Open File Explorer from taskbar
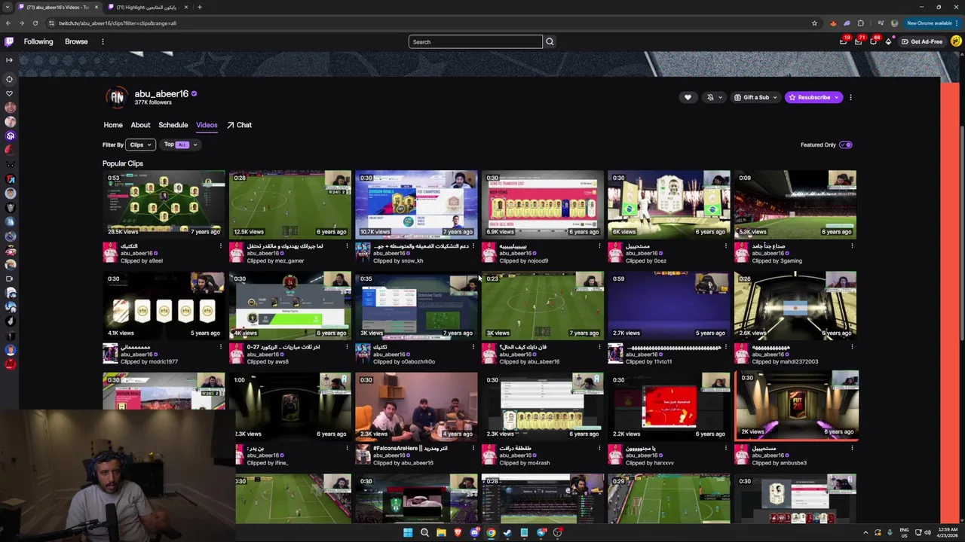The width and height of the screenshot is (965, 542). coord(441,533)
